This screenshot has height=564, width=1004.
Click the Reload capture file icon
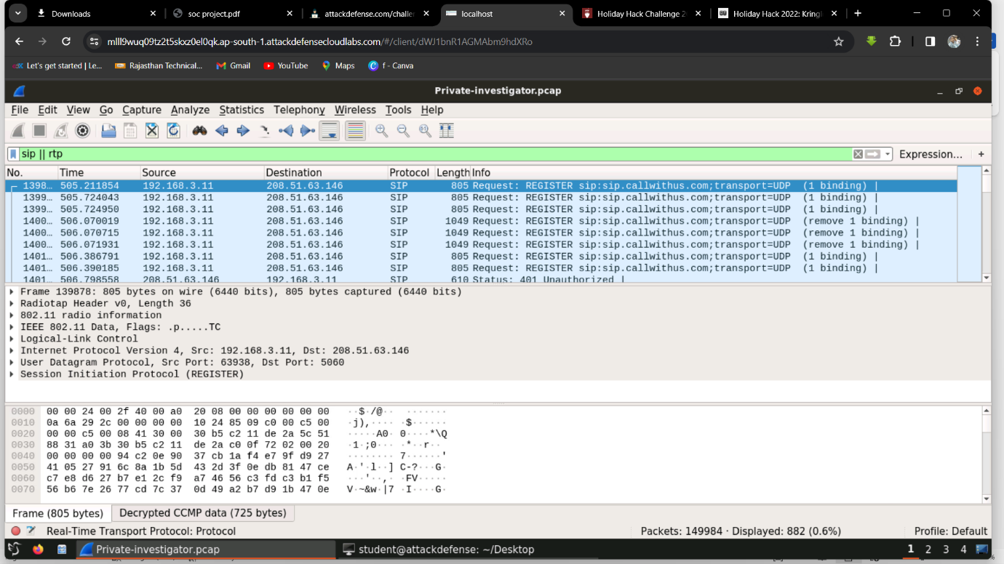173,131
